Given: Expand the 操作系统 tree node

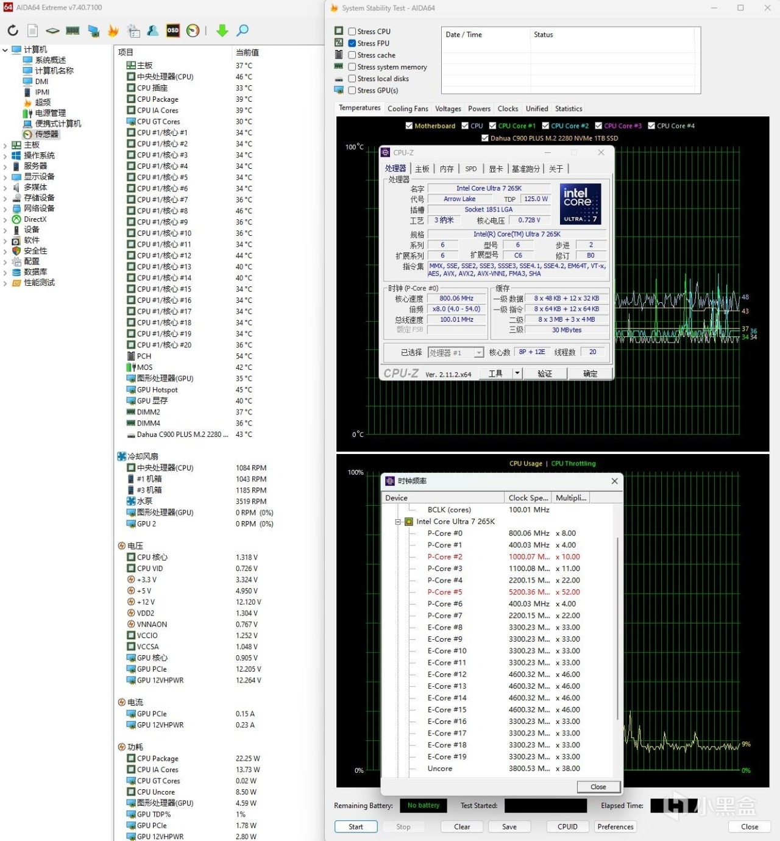Looking at the screenshot, I should click(x=5, y=156).
